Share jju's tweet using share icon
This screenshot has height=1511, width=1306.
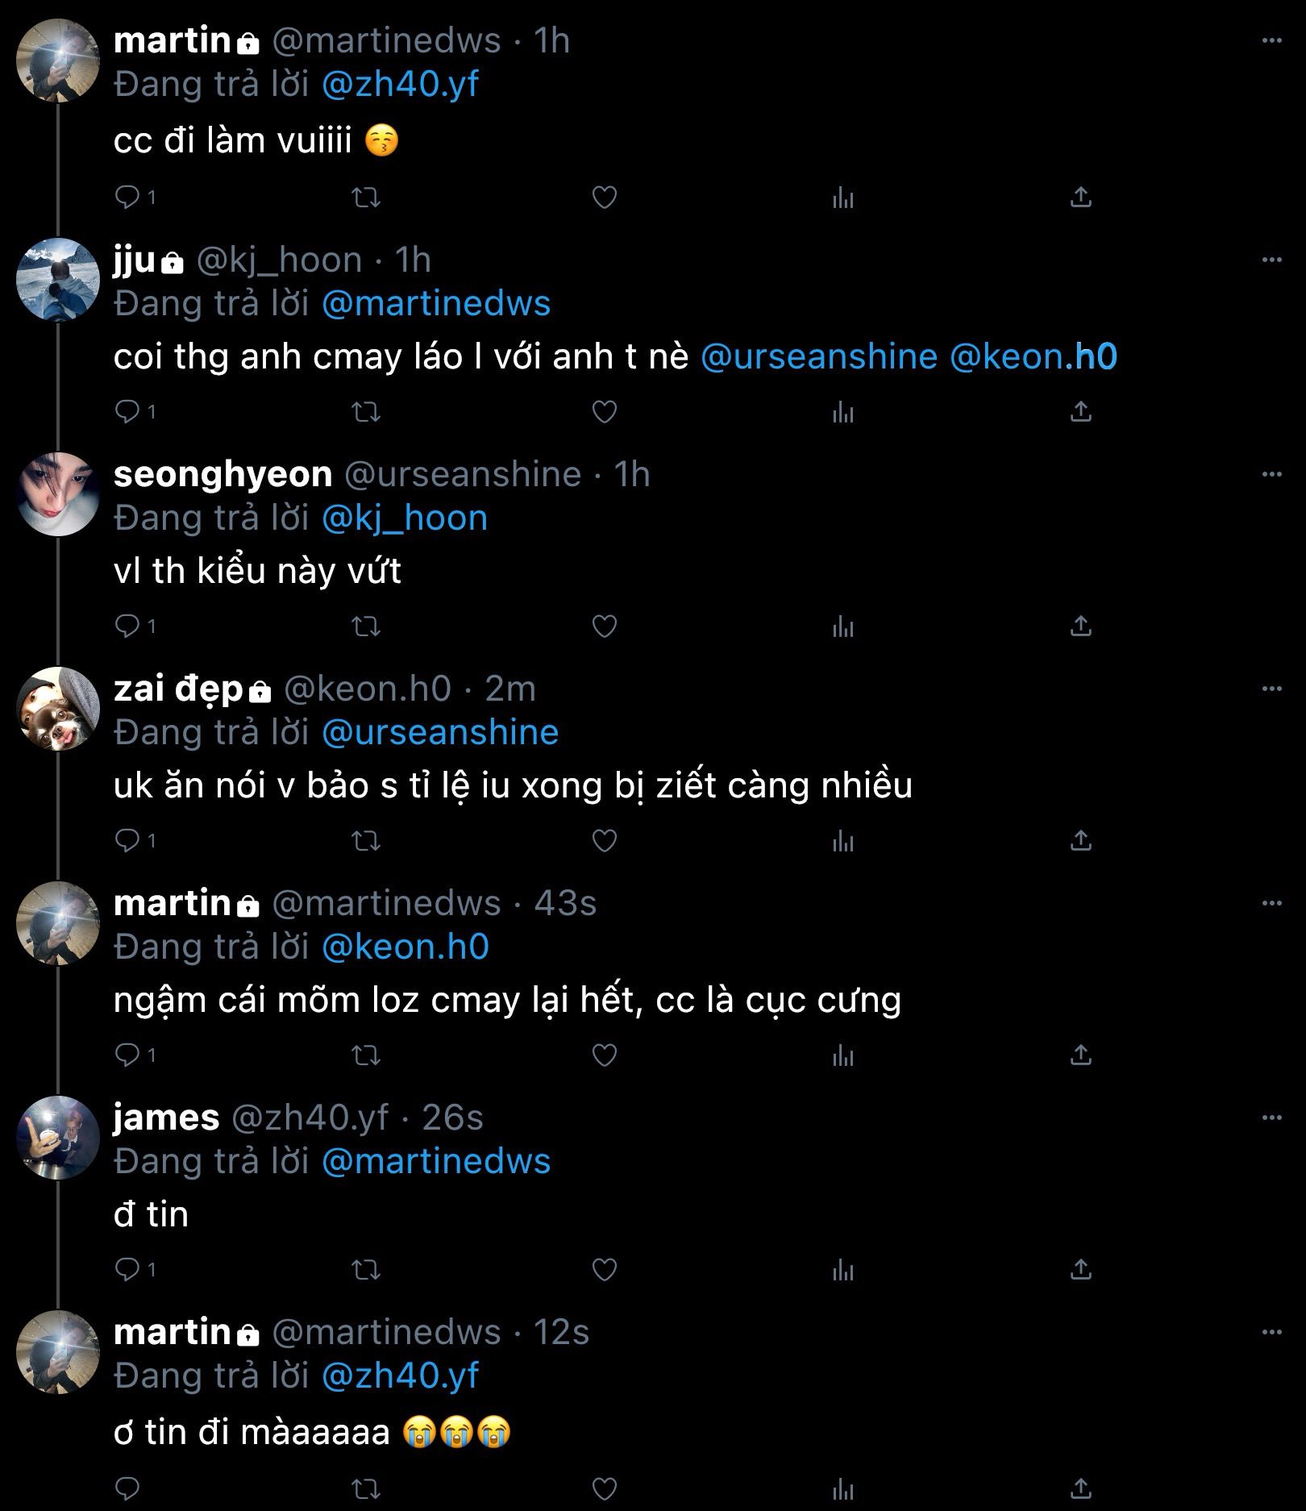(x=1080, y=412)
